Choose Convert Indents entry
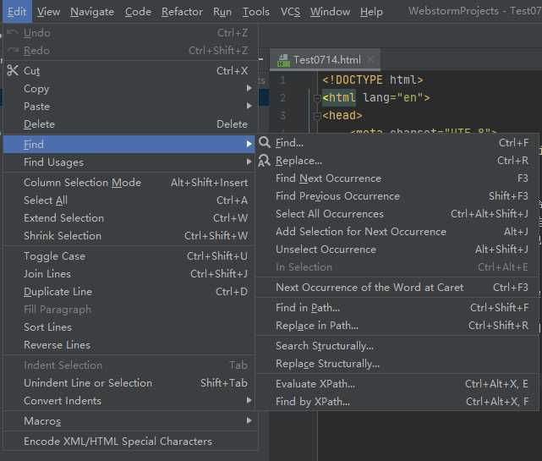This screenshot has height=461, width=542. click(x=129, y=400)
